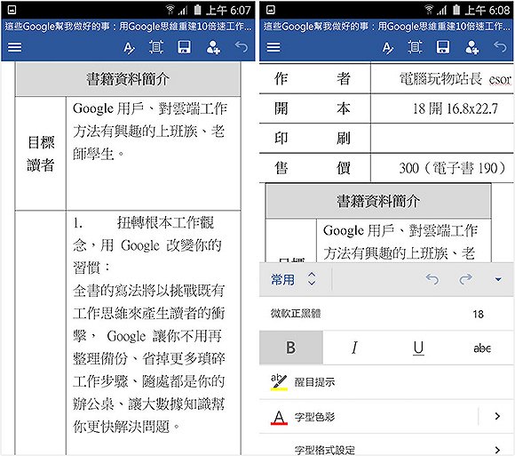This screenshot has height=456, width=515.
Task: Undo using left toolbar arrow
Action: (242, 47)
